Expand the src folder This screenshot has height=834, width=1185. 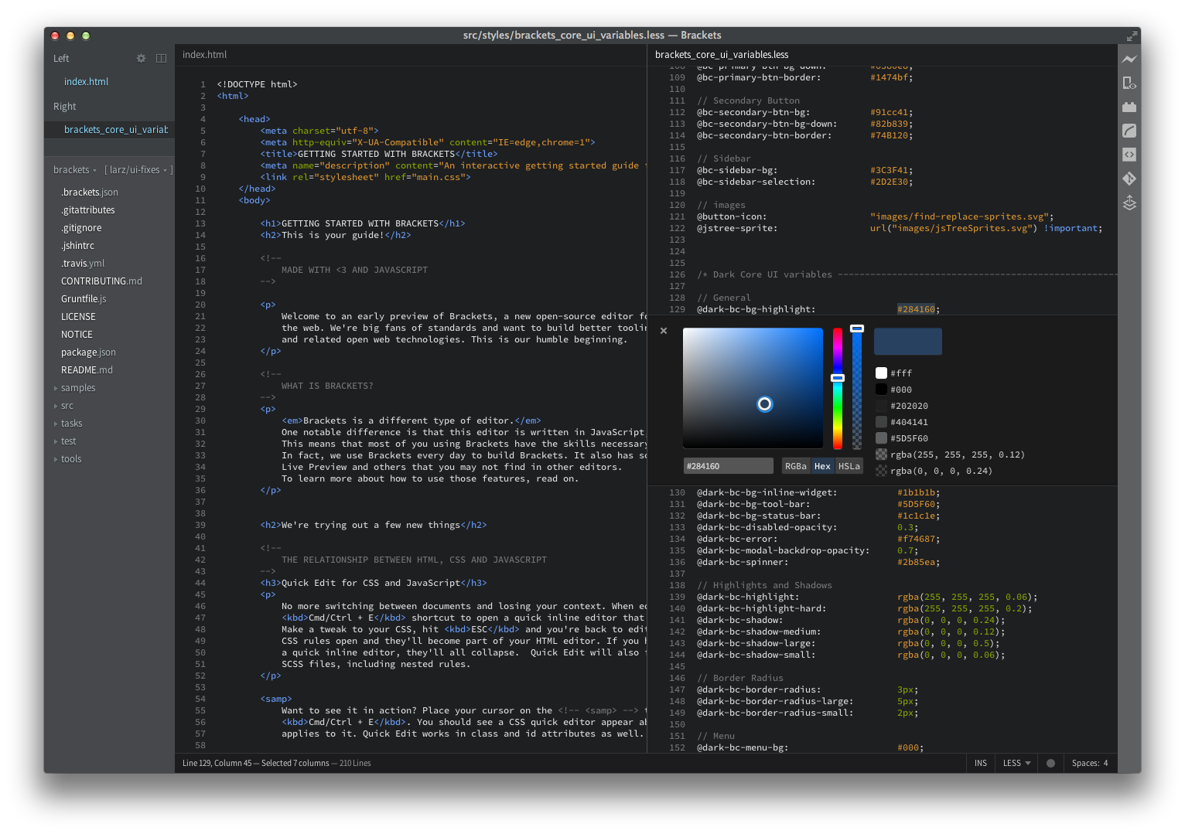click(x=67, y=405)
